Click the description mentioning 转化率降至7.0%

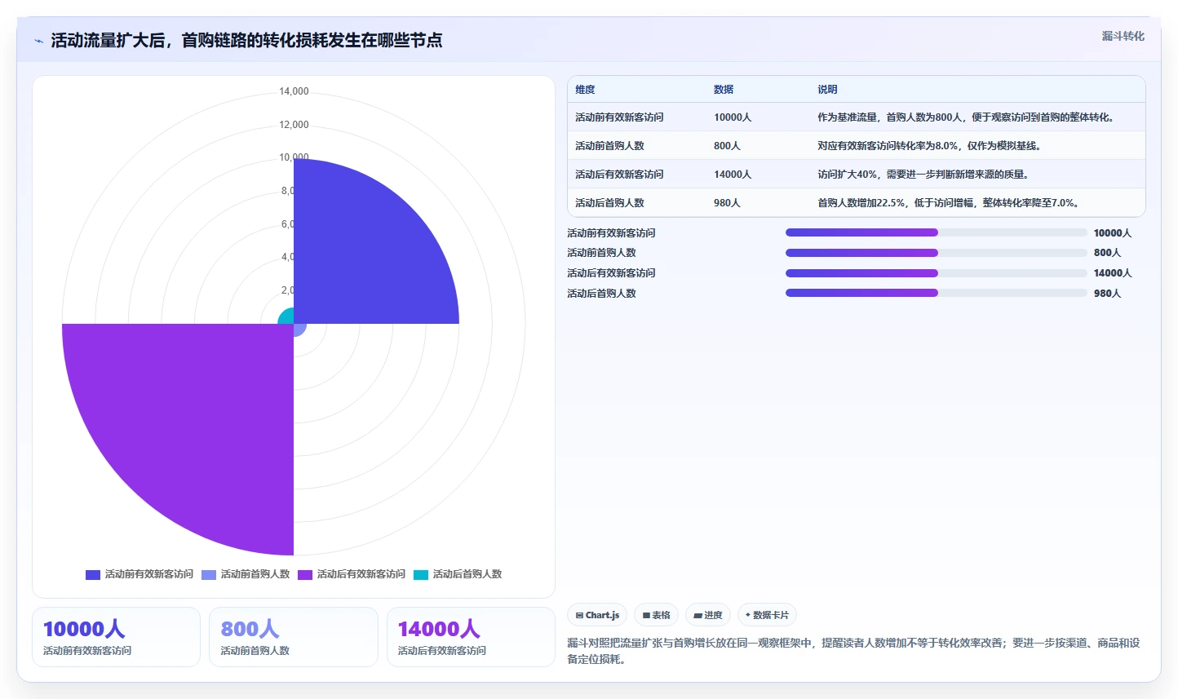950,203
